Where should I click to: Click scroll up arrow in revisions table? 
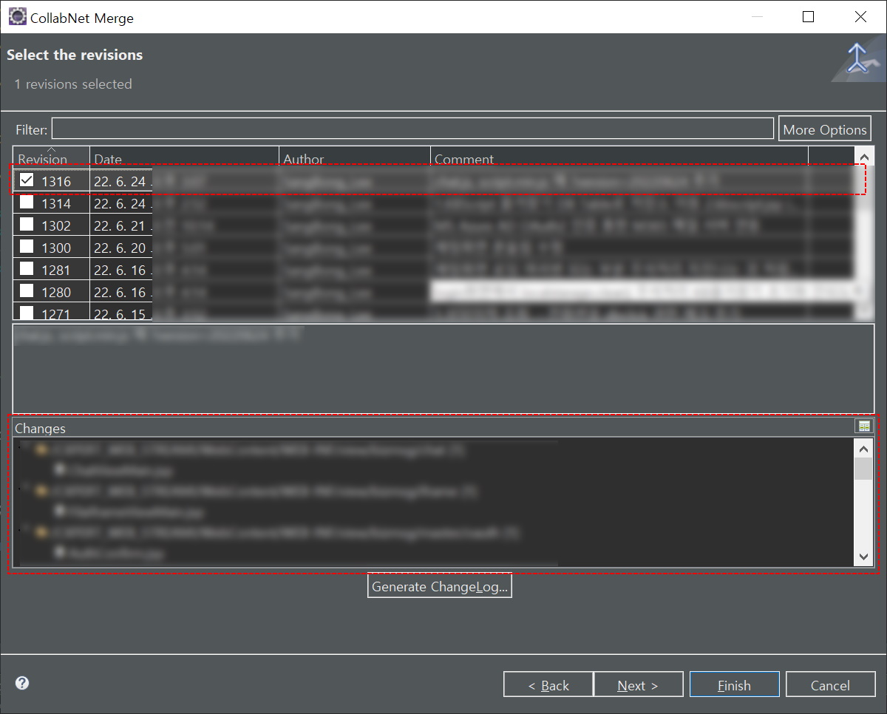(x=864, y=156)
